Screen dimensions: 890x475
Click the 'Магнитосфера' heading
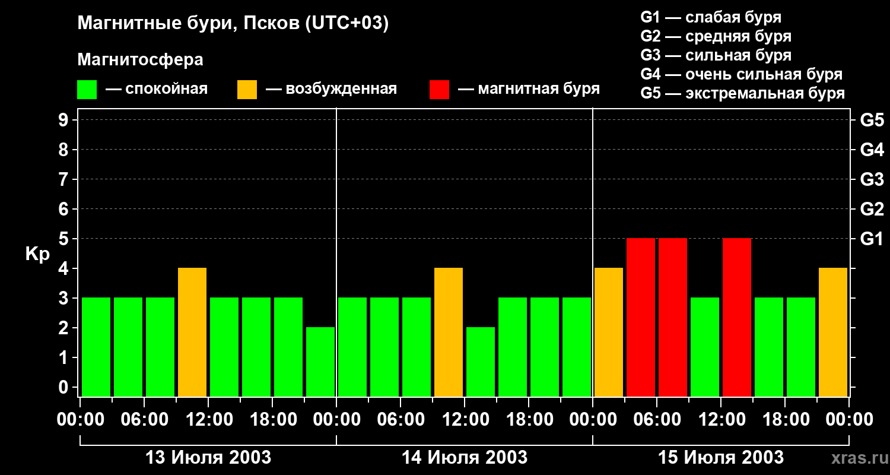coord(140,60)
